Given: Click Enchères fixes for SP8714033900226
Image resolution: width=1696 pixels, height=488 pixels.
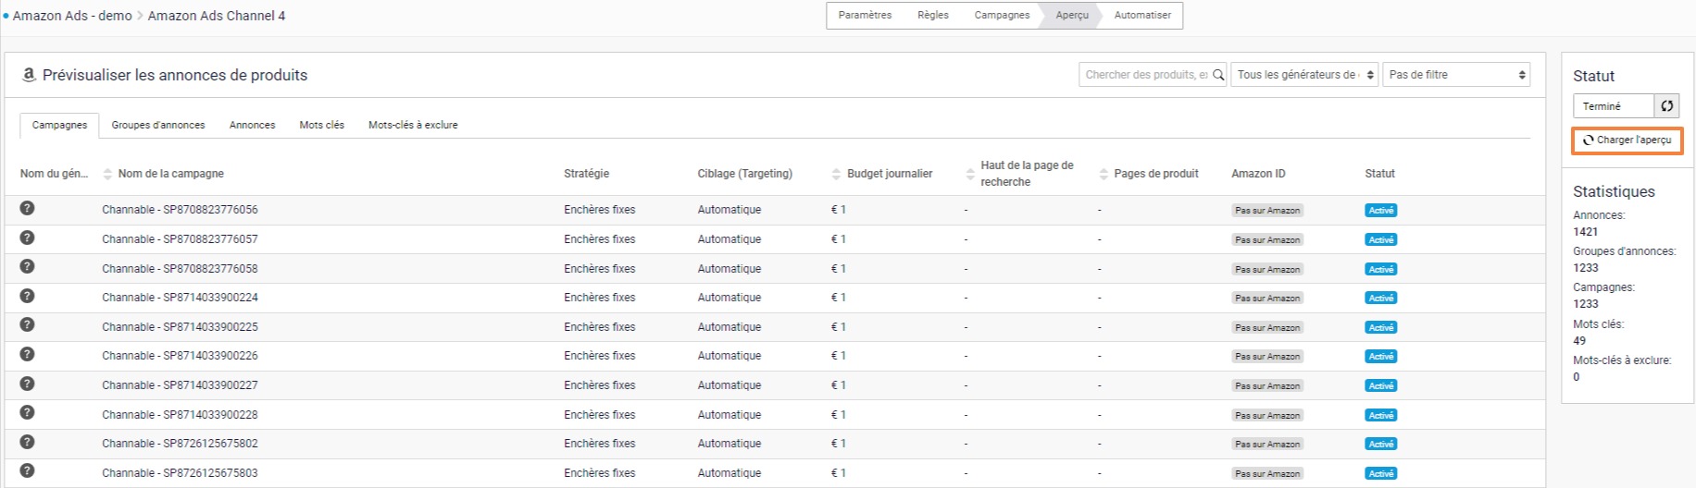Looking at the screenshot, I should click(600, 356).
